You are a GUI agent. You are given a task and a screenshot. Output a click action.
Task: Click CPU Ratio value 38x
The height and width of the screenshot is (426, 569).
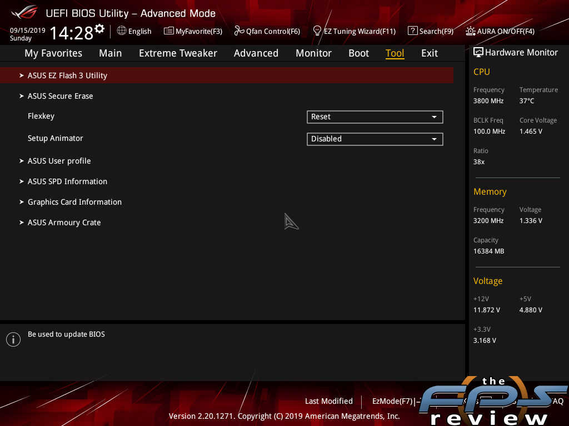pos(479,161)
